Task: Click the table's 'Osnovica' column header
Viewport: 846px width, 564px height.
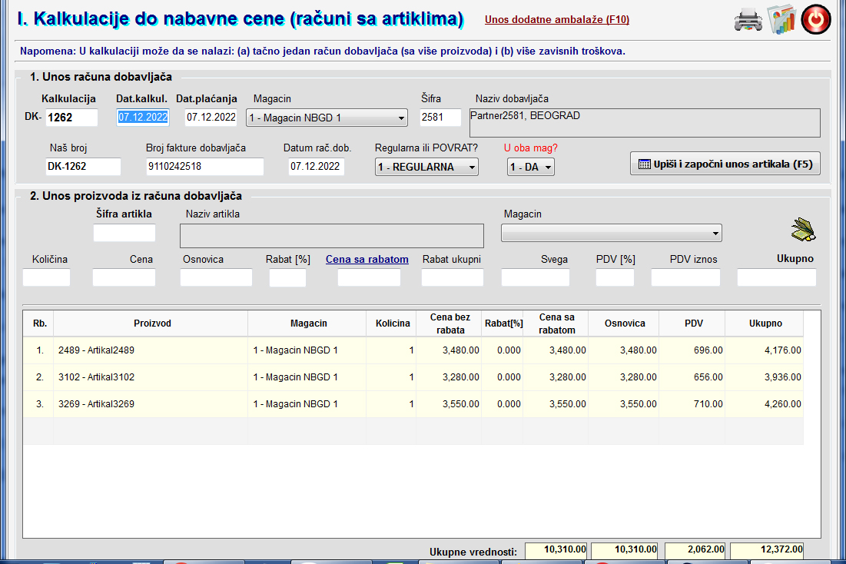Action: (x=624, y=323)
